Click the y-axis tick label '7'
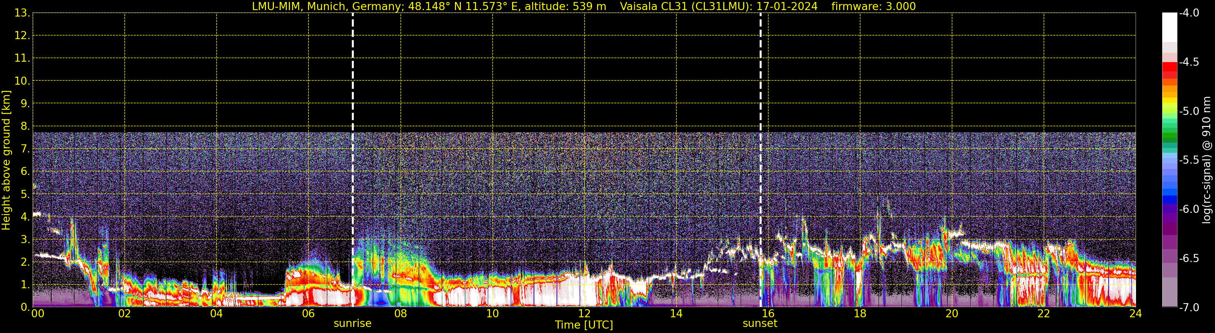The image size is (1215, 333). [x=25, y=149]
